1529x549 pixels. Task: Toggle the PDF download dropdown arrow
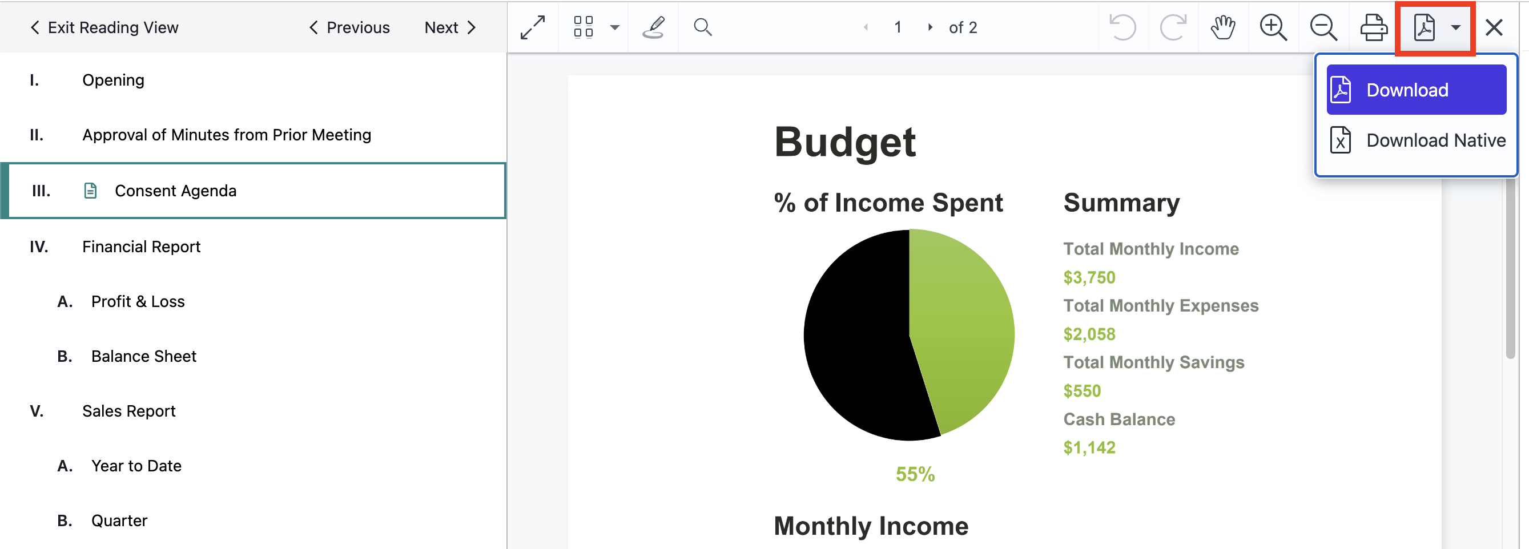pyautogui.click(x=1455, y=27)
